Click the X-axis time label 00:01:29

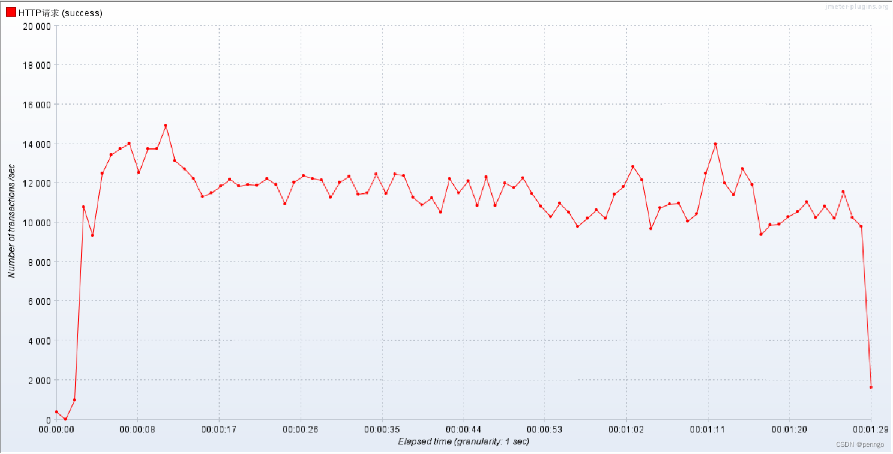coord(871,429)
